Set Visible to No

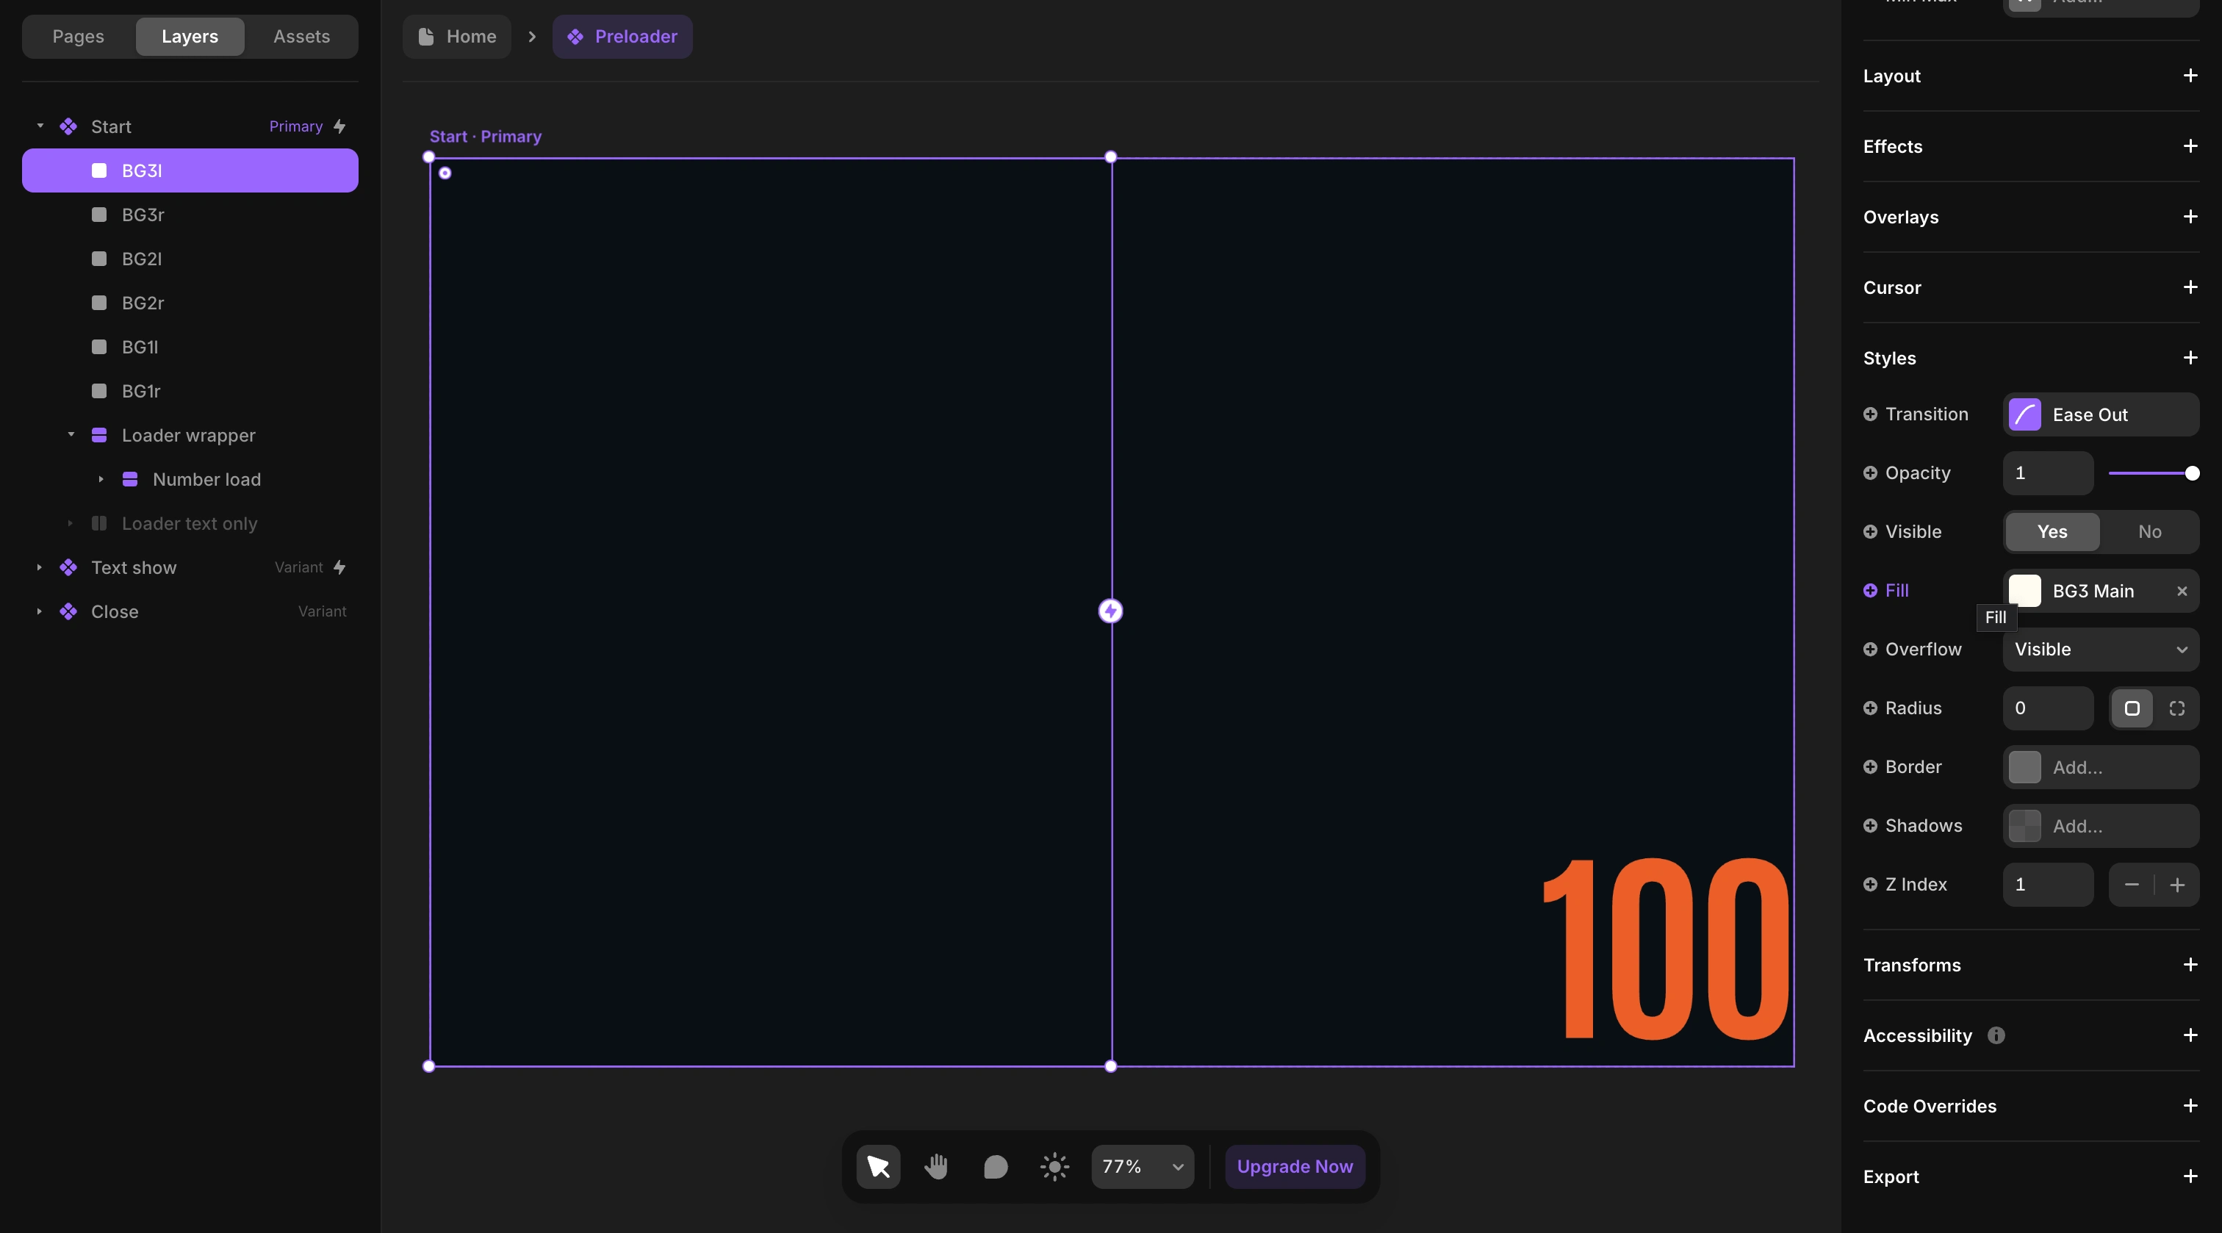coord(2149,531)
